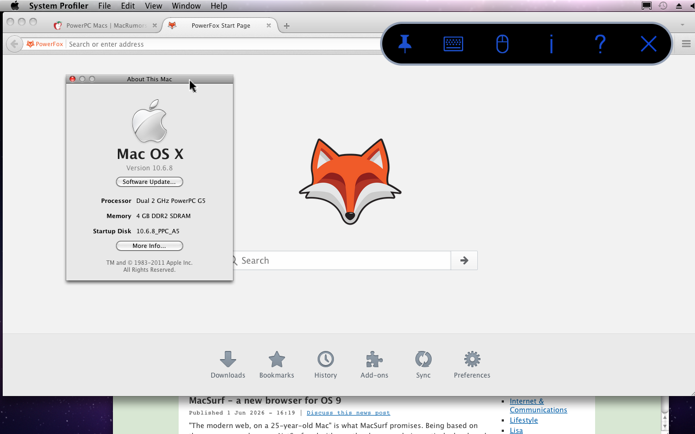
Task: Close the PowerPC Macs MacRumors tab
Action: 155,25
